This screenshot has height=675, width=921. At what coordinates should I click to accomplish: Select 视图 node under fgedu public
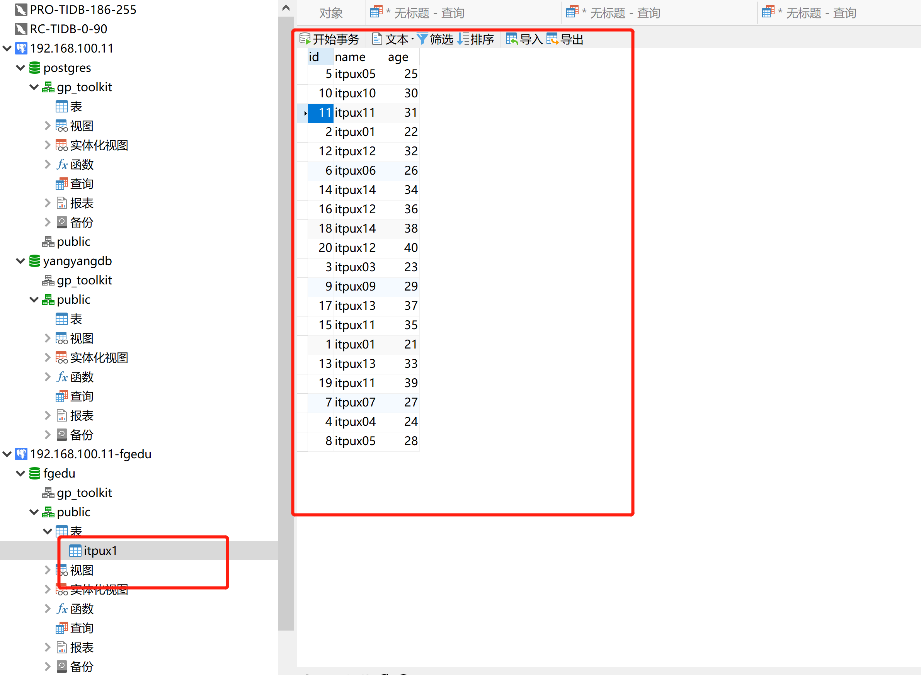(x=74, y=570)
